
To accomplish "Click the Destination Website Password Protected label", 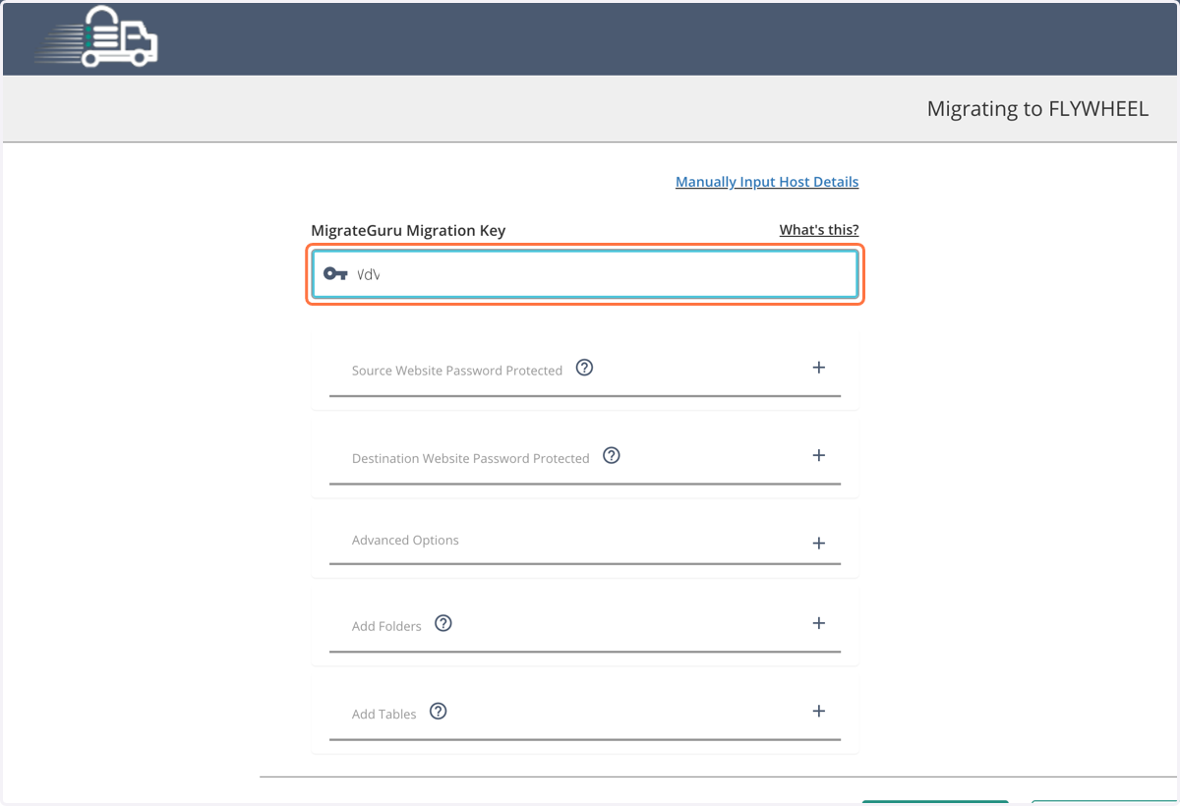I will (x=471, y=458).
